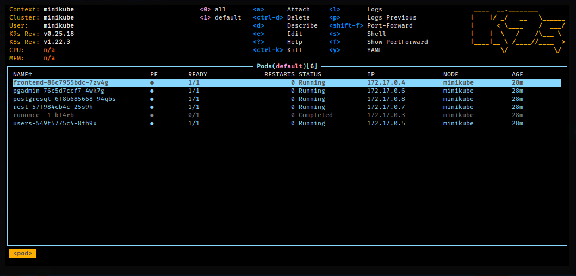Click the PF indicator for pgadmin pod
This screenshot has width=576, height=276.
[152, 91]
